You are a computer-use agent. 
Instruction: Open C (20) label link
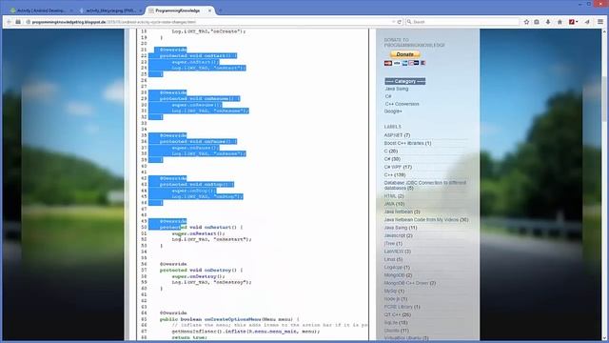point(391,151)
